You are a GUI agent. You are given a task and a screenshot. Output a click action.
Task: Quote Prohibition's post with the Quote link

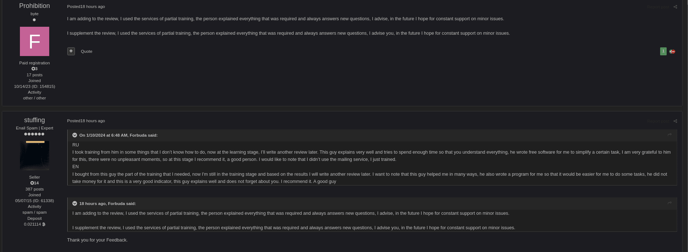pos(86,51)
